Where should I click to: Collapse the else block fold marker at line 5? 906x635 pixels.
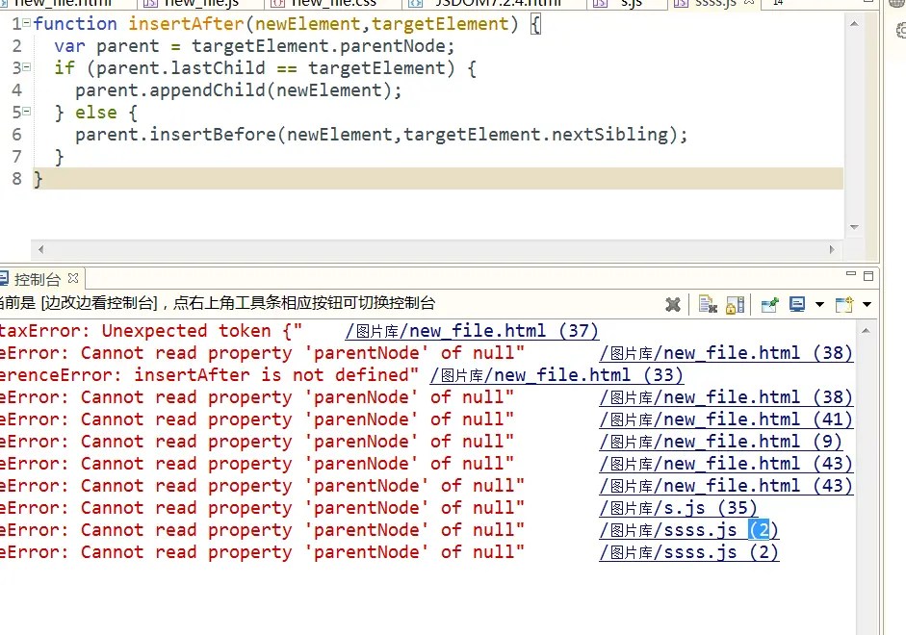(x=26, y=112)
